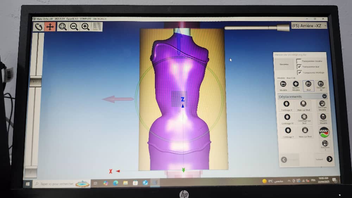Open the Modèle folder icon
352x198 pixels.
tap(283, 84)
